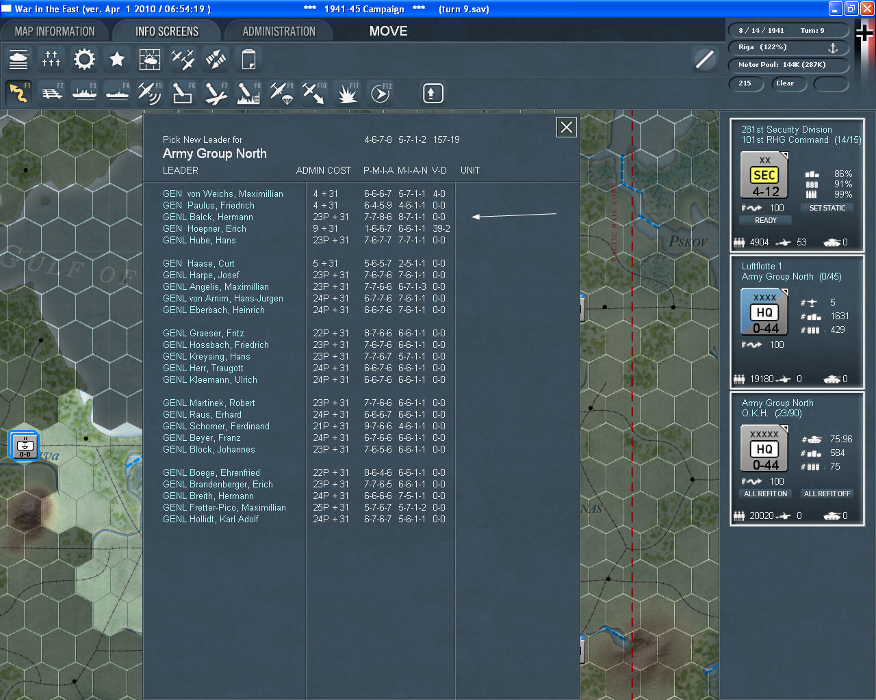Select the F1 Move mode icon
The image size is (876, 700).
[x=18, y=92]
